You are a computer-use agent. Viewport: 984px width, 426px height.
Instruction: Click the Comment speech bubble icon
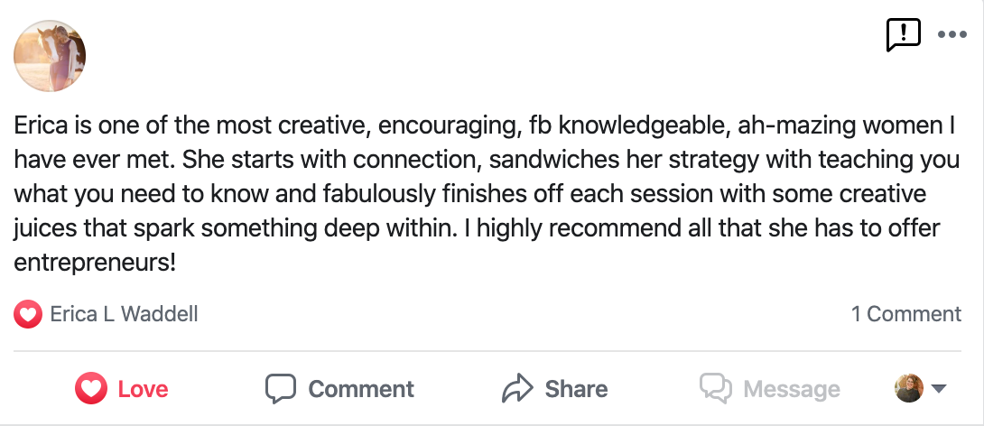[x=281, y=389]
